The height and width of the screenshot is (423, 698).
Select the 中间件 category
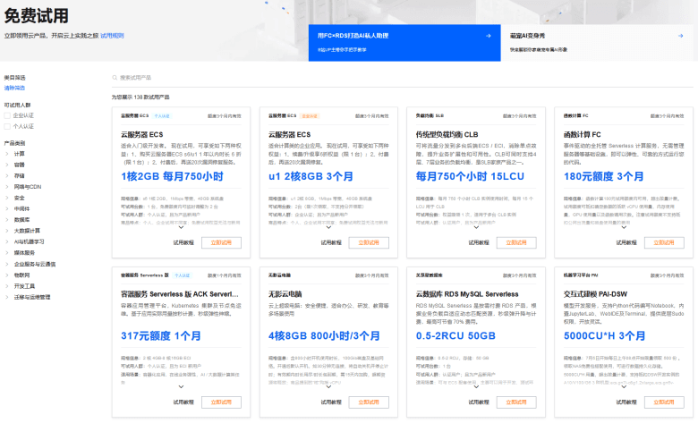21,209
